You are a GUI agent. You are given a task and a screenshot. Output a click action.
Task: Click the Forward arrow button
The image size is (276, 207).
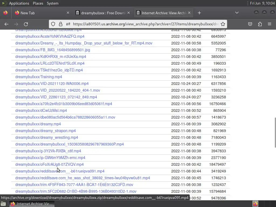pos(16,24)
